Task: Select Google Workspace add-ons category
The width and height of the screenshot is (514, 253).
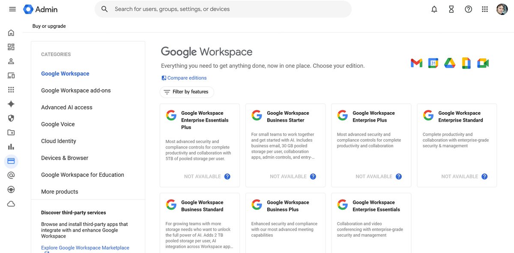Action: (x=76, y=90)
